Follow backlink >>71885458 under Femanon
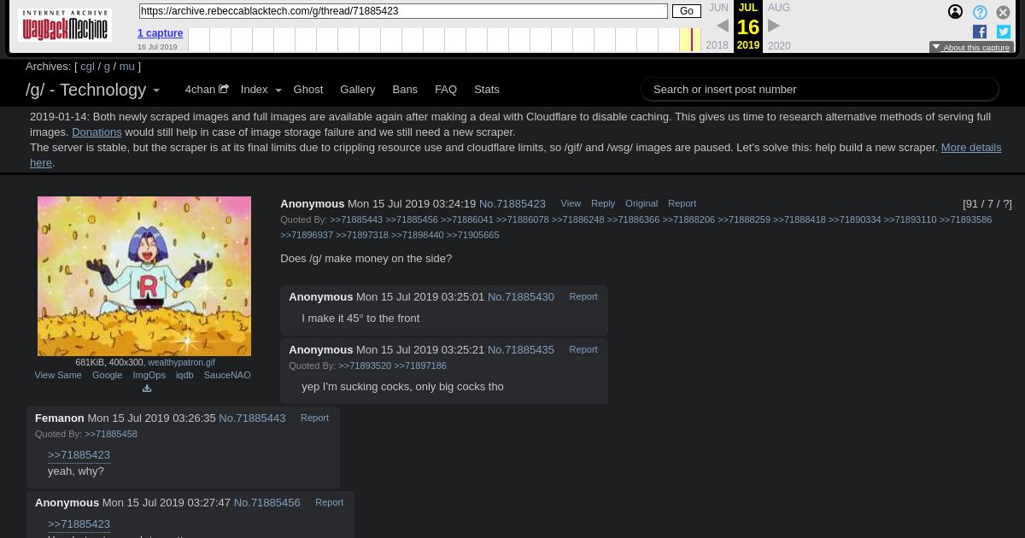This screenshot has height=538, width=1025. tap(111, 434)
